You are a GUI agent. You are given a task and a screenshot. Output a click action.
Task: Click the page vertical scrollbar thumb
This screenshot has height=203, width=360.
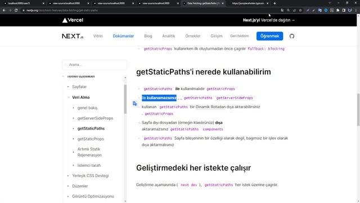pos(358,109)
